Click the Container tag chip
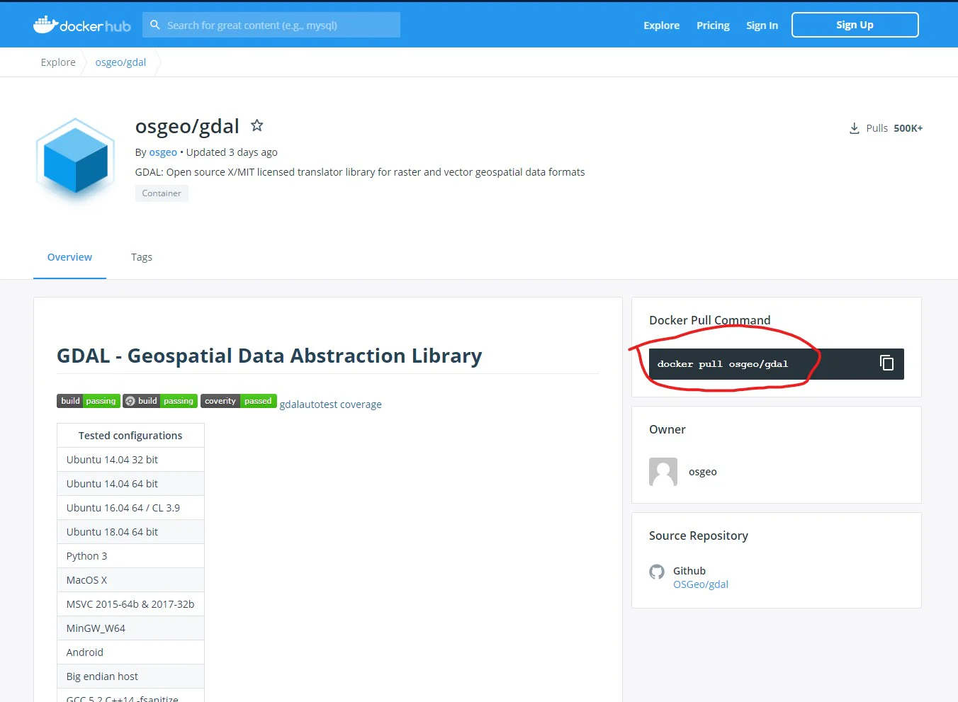This screenshot has width=958, height=702. click(x=162, y=193)
